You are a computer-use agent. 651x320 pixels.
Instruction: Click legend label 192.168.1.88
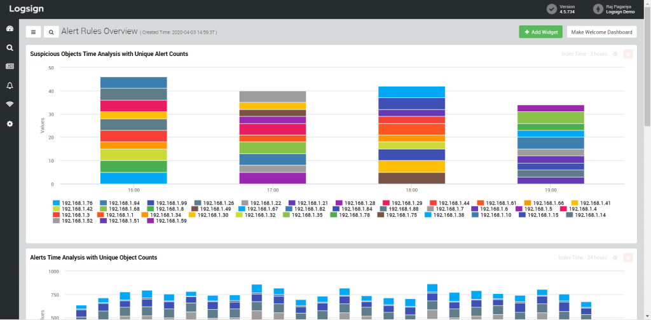[405, 209]
